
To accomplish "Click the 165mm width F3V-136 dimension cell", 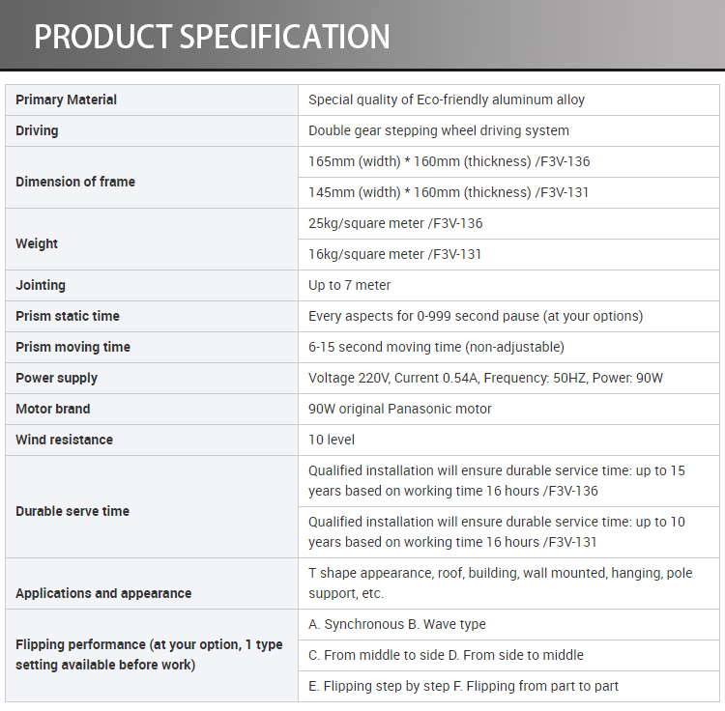I will click(x=509, y=161).
